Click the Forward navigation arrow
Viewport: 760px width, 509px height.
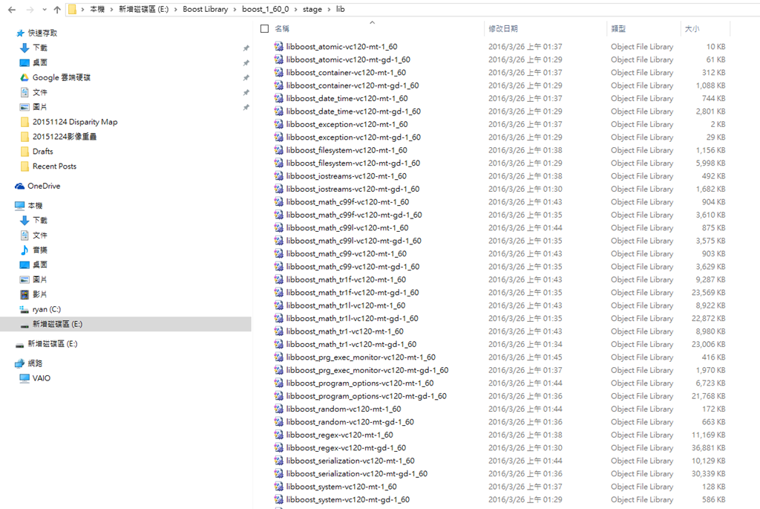point(30,9)
